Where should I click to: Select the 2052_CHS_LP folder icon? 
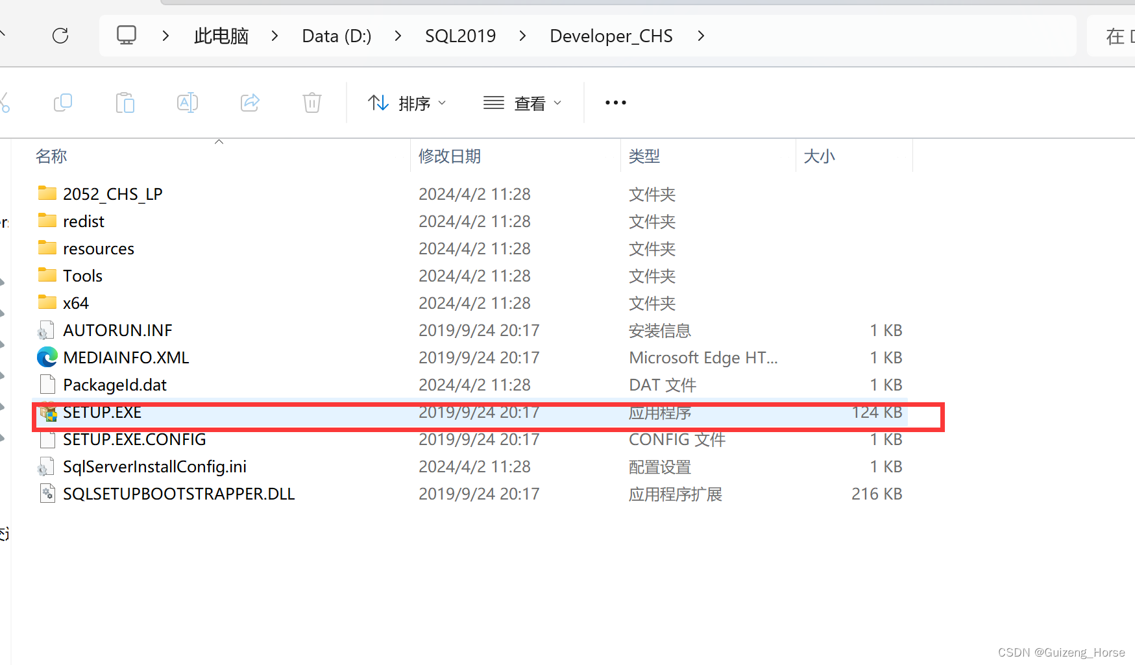pyautogui.click(x=47, y=193)
